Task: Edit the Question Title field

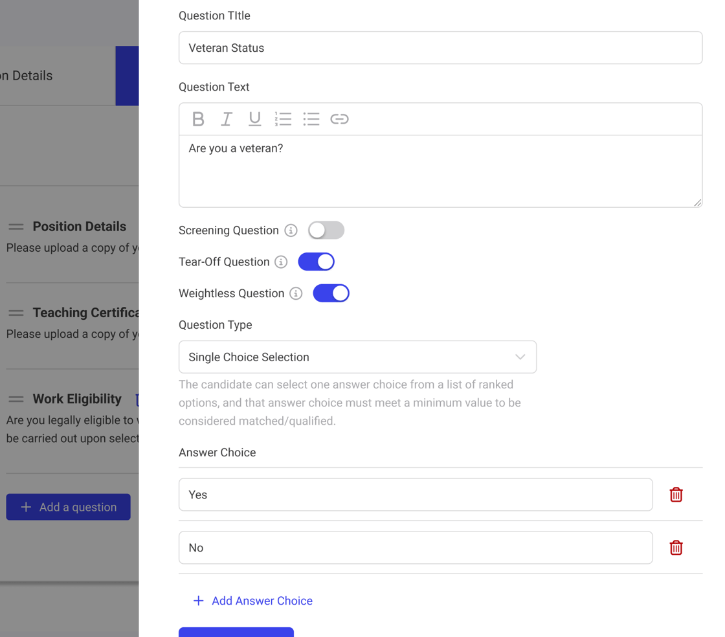Action: pos(440,48)
